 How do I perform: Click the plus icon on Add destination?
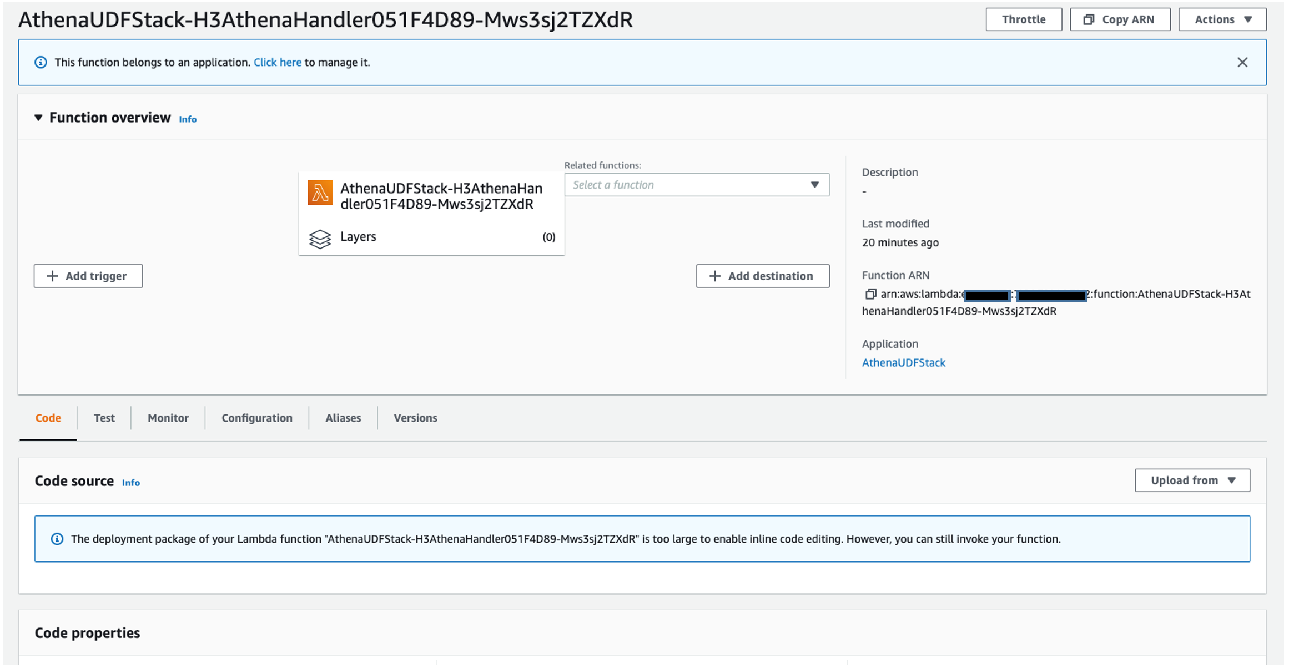715,276
